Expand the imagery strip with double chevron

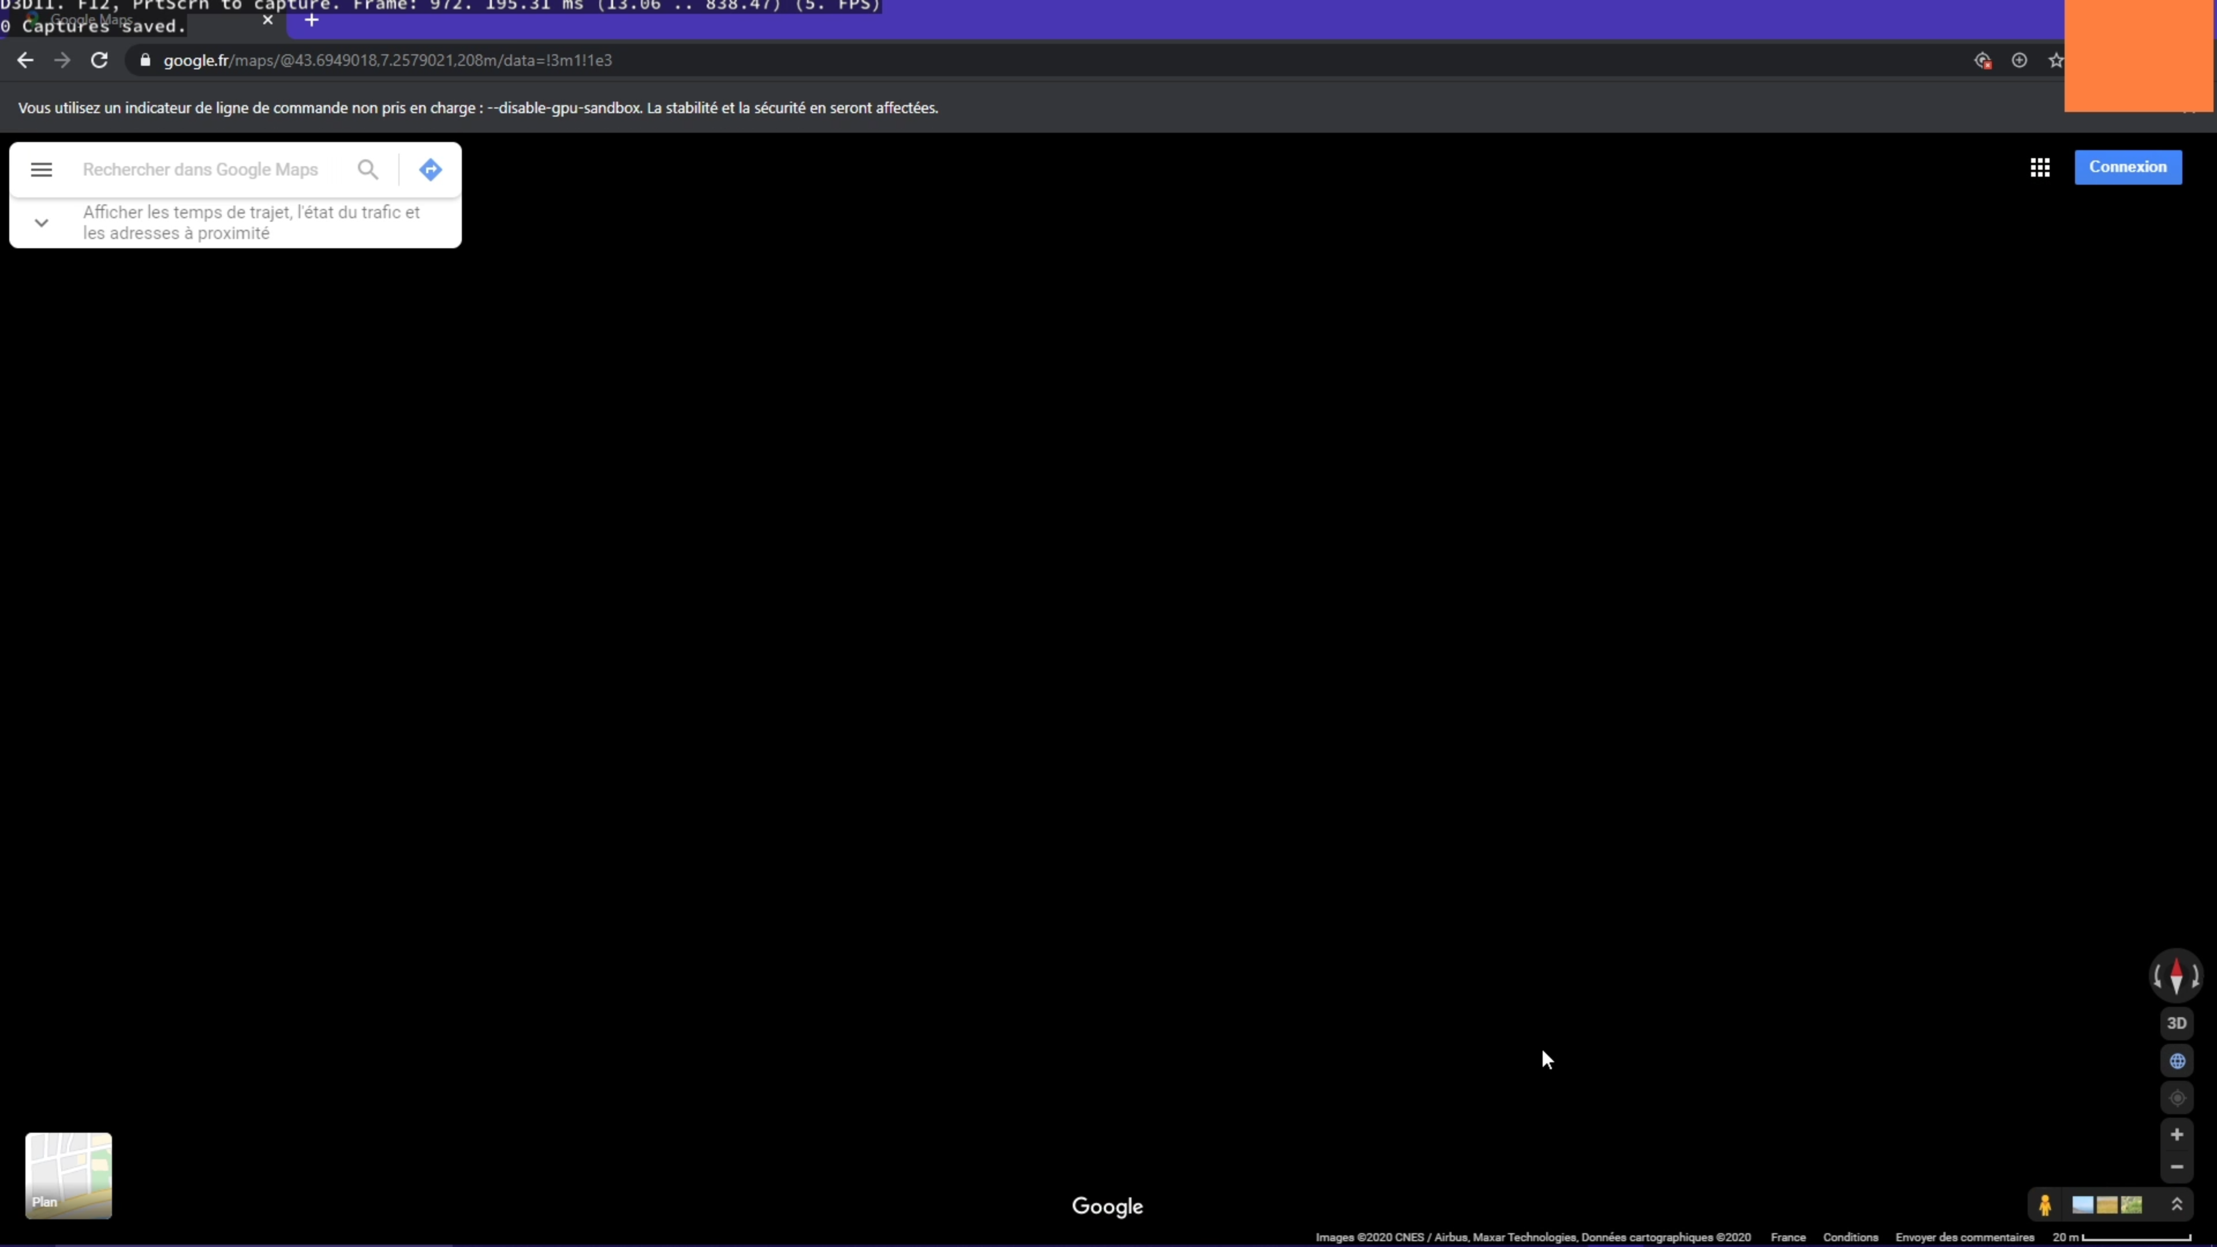2177,1204
